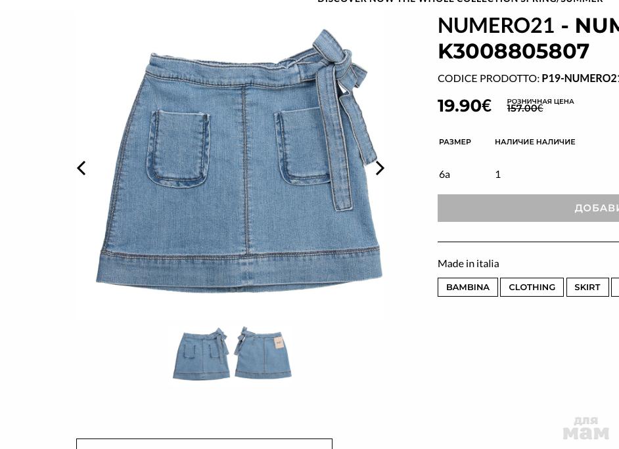Click the gray ДОБАВИ add-to-cart button
619x449 pixels.
coord(528,208)
